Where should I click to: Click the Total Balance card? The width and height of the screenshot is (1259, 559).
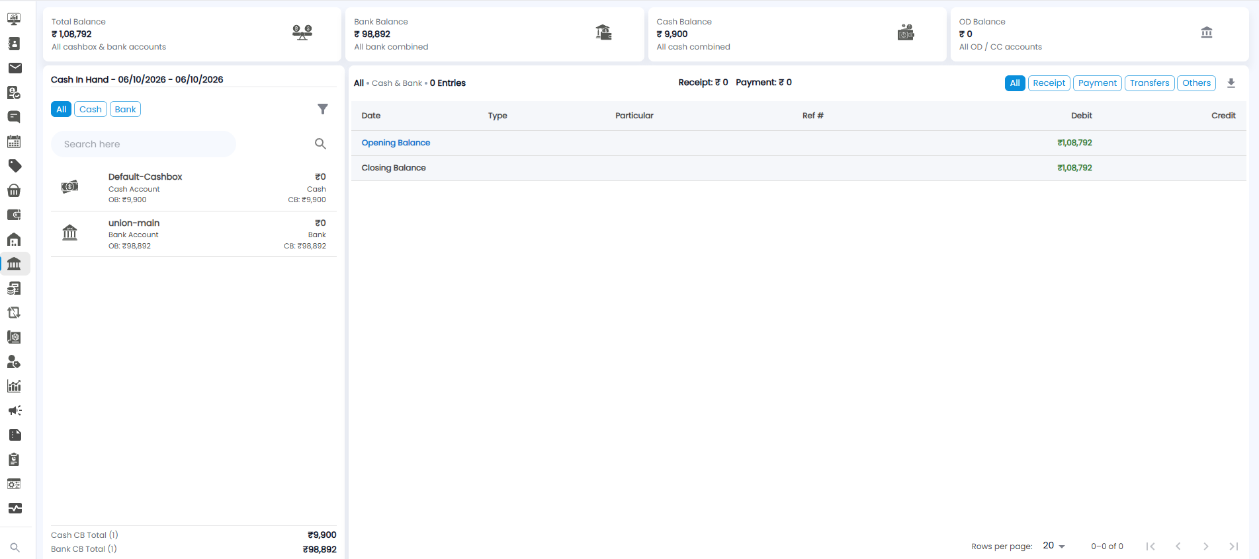(x=192, y=34)
